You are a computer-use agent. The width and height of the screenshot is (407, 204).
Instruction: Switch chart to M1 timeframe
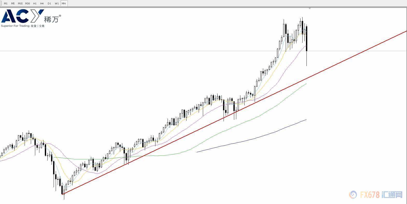click(x=6, y=3)
